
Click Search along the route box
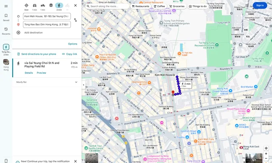pyautogui.click(x=108, y=6)
